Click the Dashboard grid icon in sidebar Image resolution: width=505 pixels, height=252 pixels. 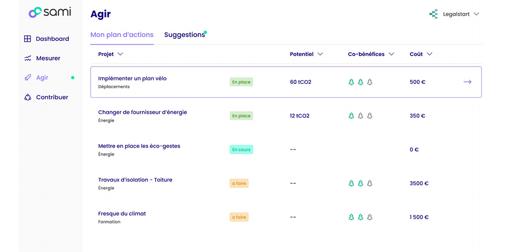click(x=28, y=39)
